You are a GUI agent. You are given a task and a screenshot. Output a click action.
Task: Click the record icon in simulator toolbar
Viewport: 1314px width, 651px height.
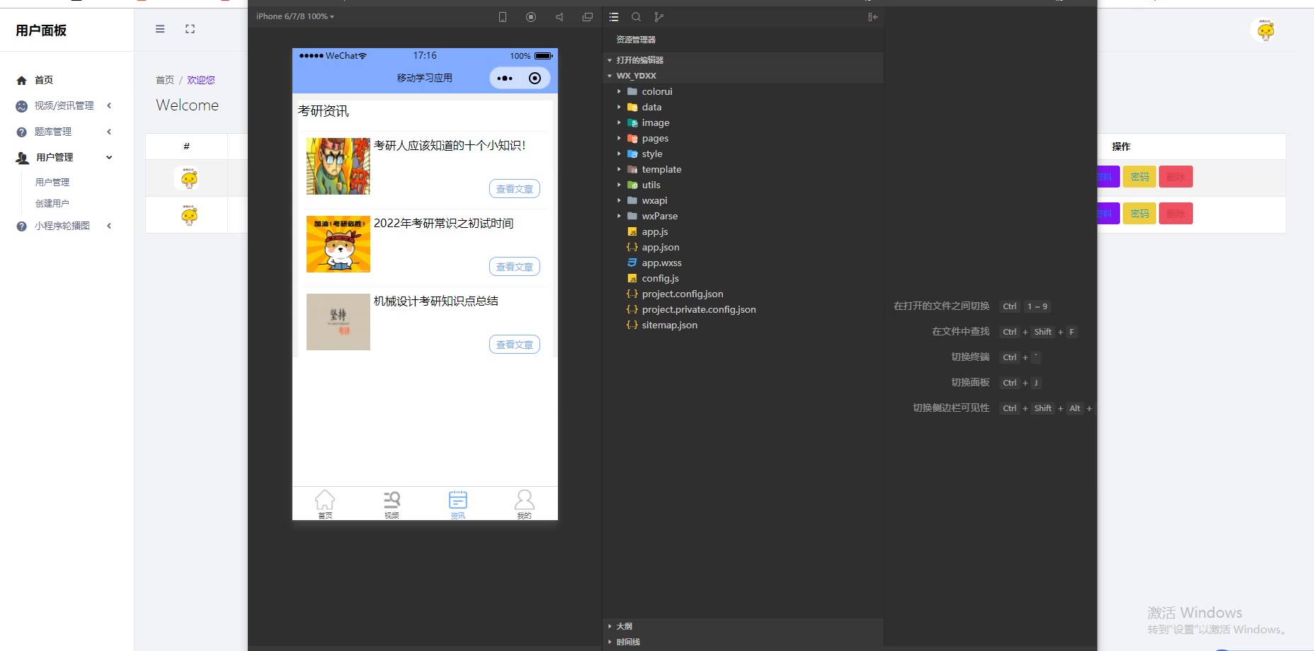tap(531, 17)
